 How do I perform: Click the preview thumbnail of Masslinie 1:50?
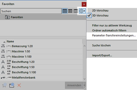9,52
